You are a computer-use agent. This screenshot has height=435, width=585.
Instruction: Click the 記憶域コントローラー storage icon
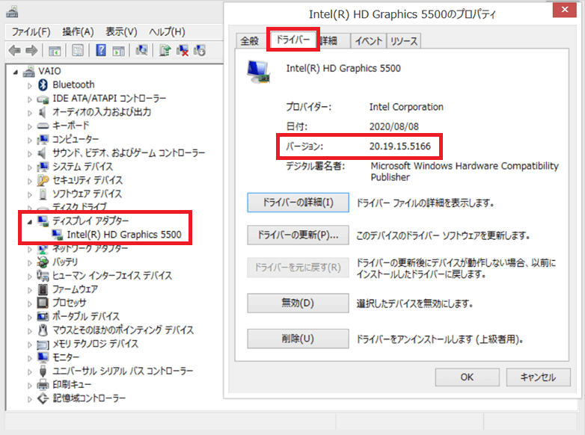pos(43,398)
